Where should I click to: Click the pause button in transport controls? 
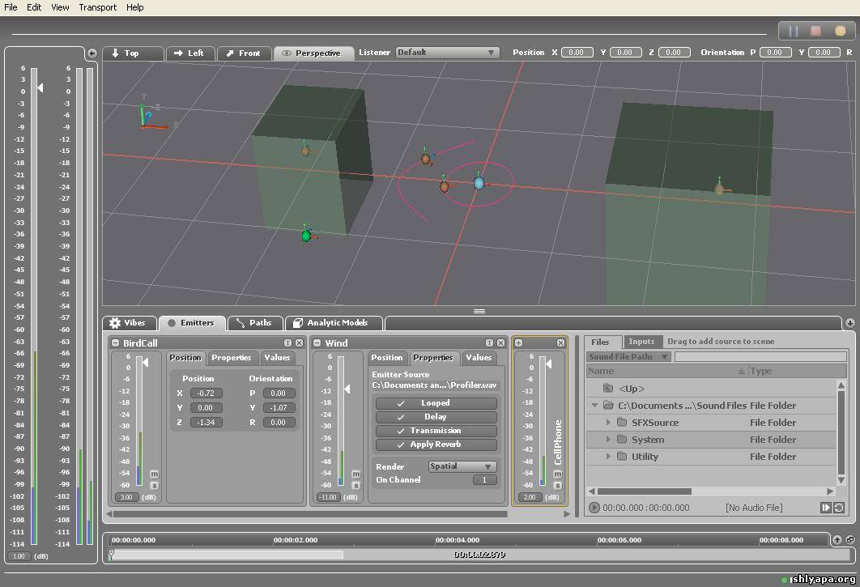click(x=794, y=31)
